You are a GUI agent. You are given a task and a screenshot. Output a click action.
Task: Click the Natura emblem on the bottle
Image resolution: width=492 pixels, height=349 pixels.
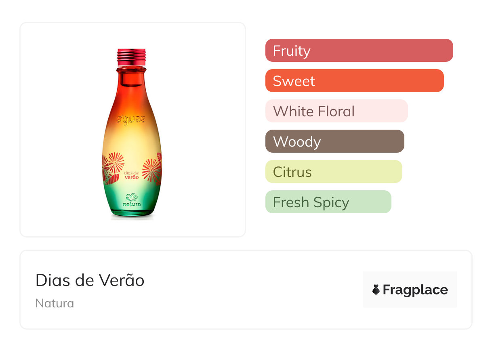click(x=132, y=197)
